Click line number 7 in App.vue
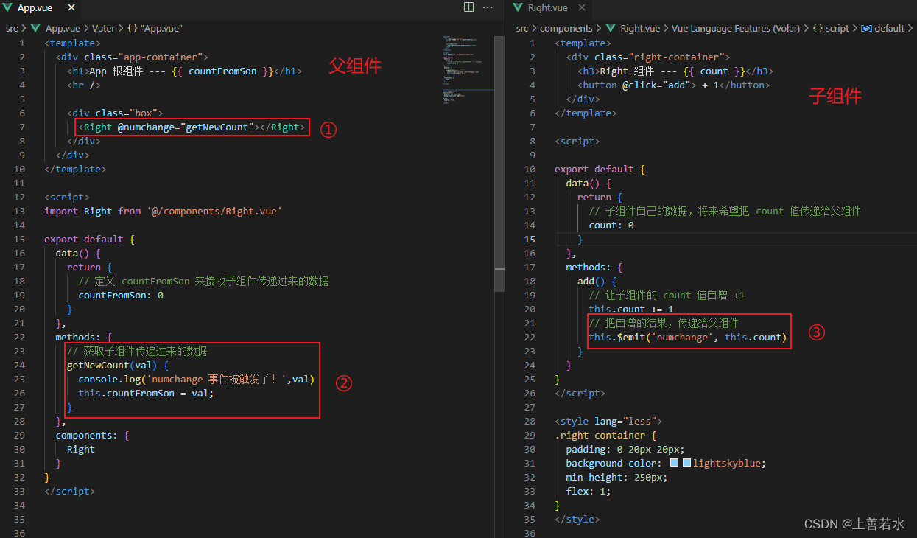917x538 pixels. pos(23,127)
